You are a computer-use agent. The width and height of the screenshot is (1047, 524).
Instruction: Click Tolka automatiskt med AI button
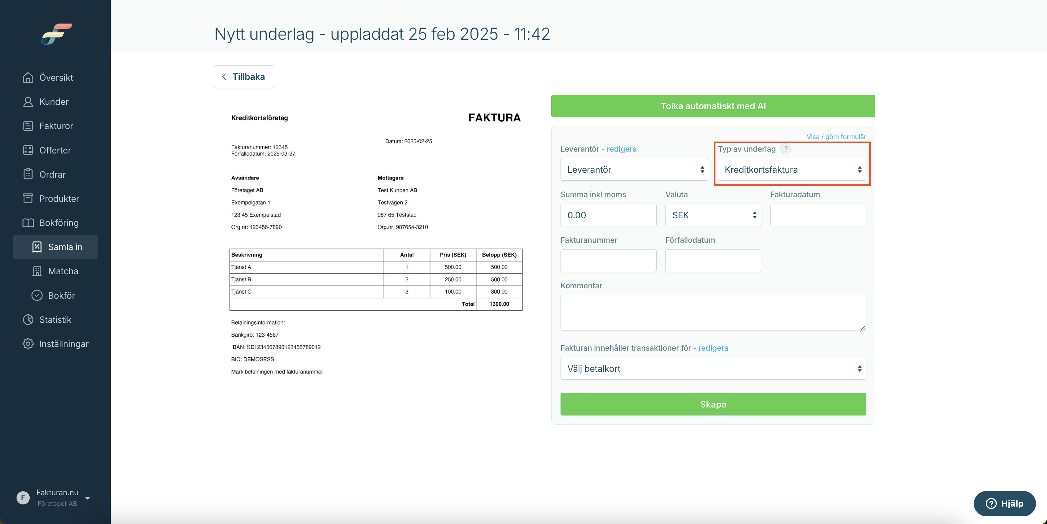coord(713,106)
